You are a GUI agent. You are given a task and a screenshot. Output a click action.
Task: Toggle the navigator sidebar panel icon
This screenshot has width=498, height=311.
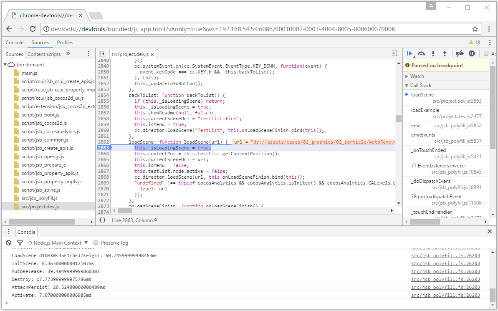(102, 53)
